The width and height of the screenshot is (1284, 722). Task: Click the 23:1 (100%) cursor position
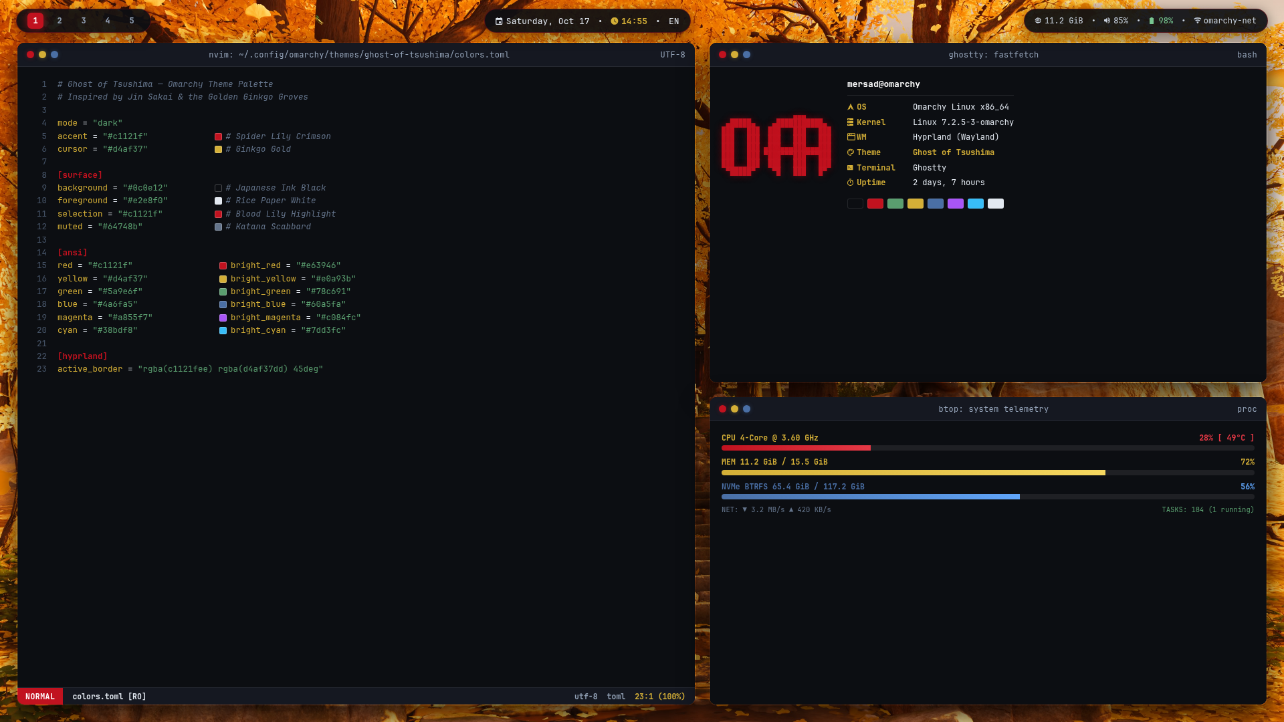pos(660,697)
